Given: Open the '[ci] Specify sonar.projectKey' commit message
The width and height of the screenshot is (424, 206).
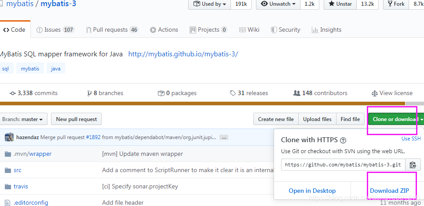Looking at the screenshot, I should (x=140, y=187).
